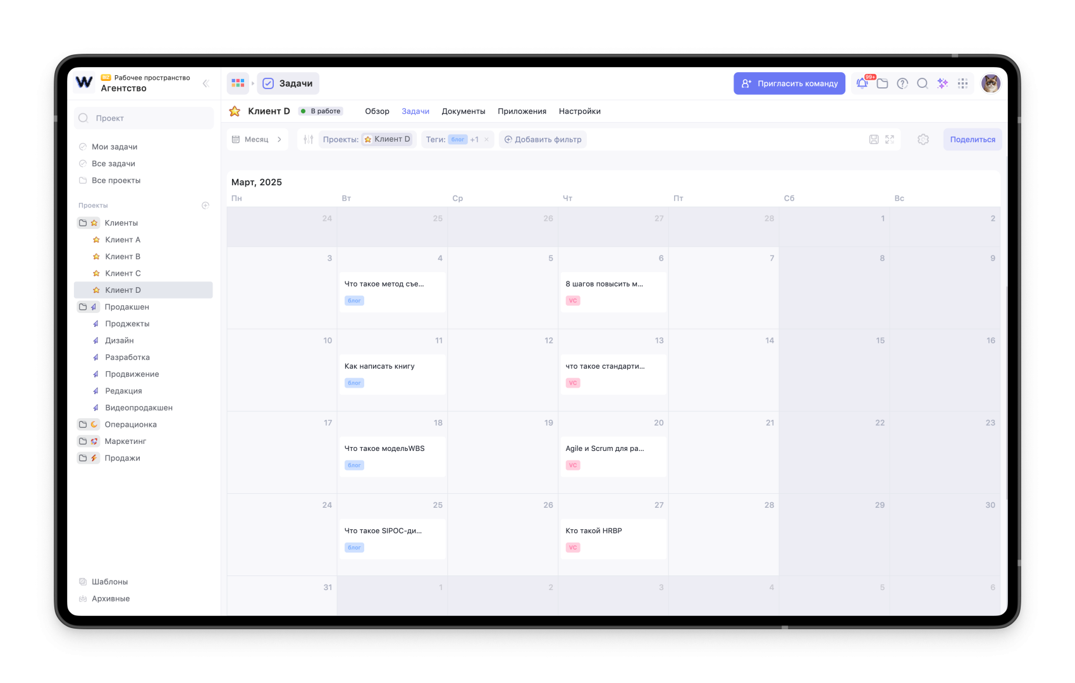Open the files folder icon in top bar
The height and width of the screenshot is (683, 1075).
(882, 83)
